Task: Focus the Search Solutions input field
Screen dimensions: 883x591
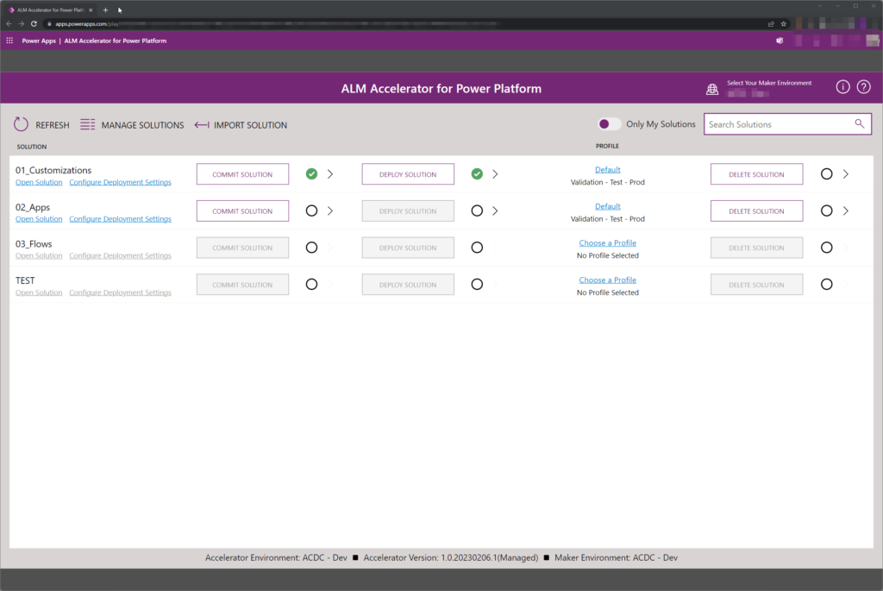Action: (x=787, y=124)
